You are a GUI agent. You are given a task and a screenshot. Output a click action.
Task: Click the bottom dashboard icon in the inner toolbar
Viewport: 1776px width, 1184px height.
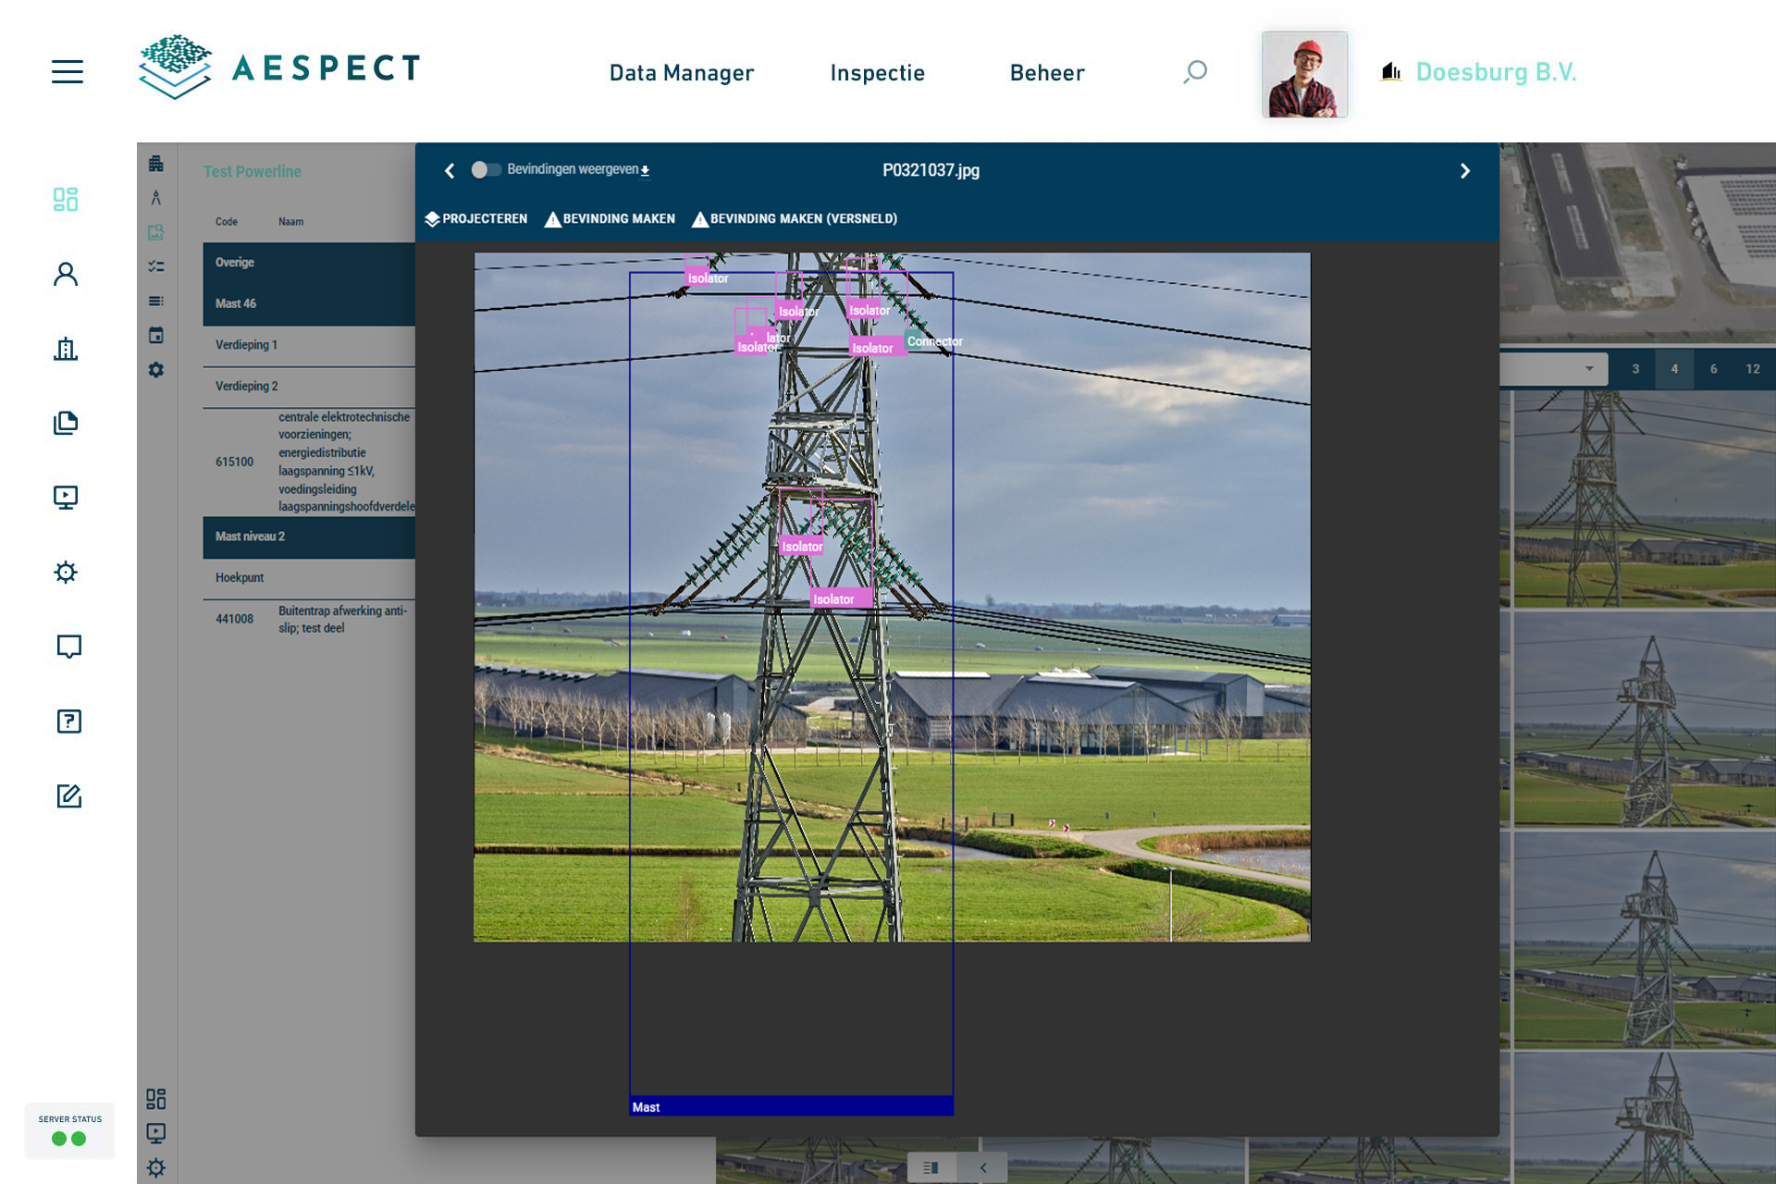point(156,1099)
